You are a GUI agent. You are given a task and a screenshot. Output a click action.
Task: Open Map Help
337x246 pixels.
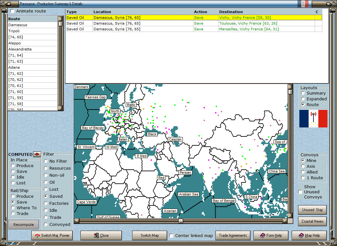point(309,235)
